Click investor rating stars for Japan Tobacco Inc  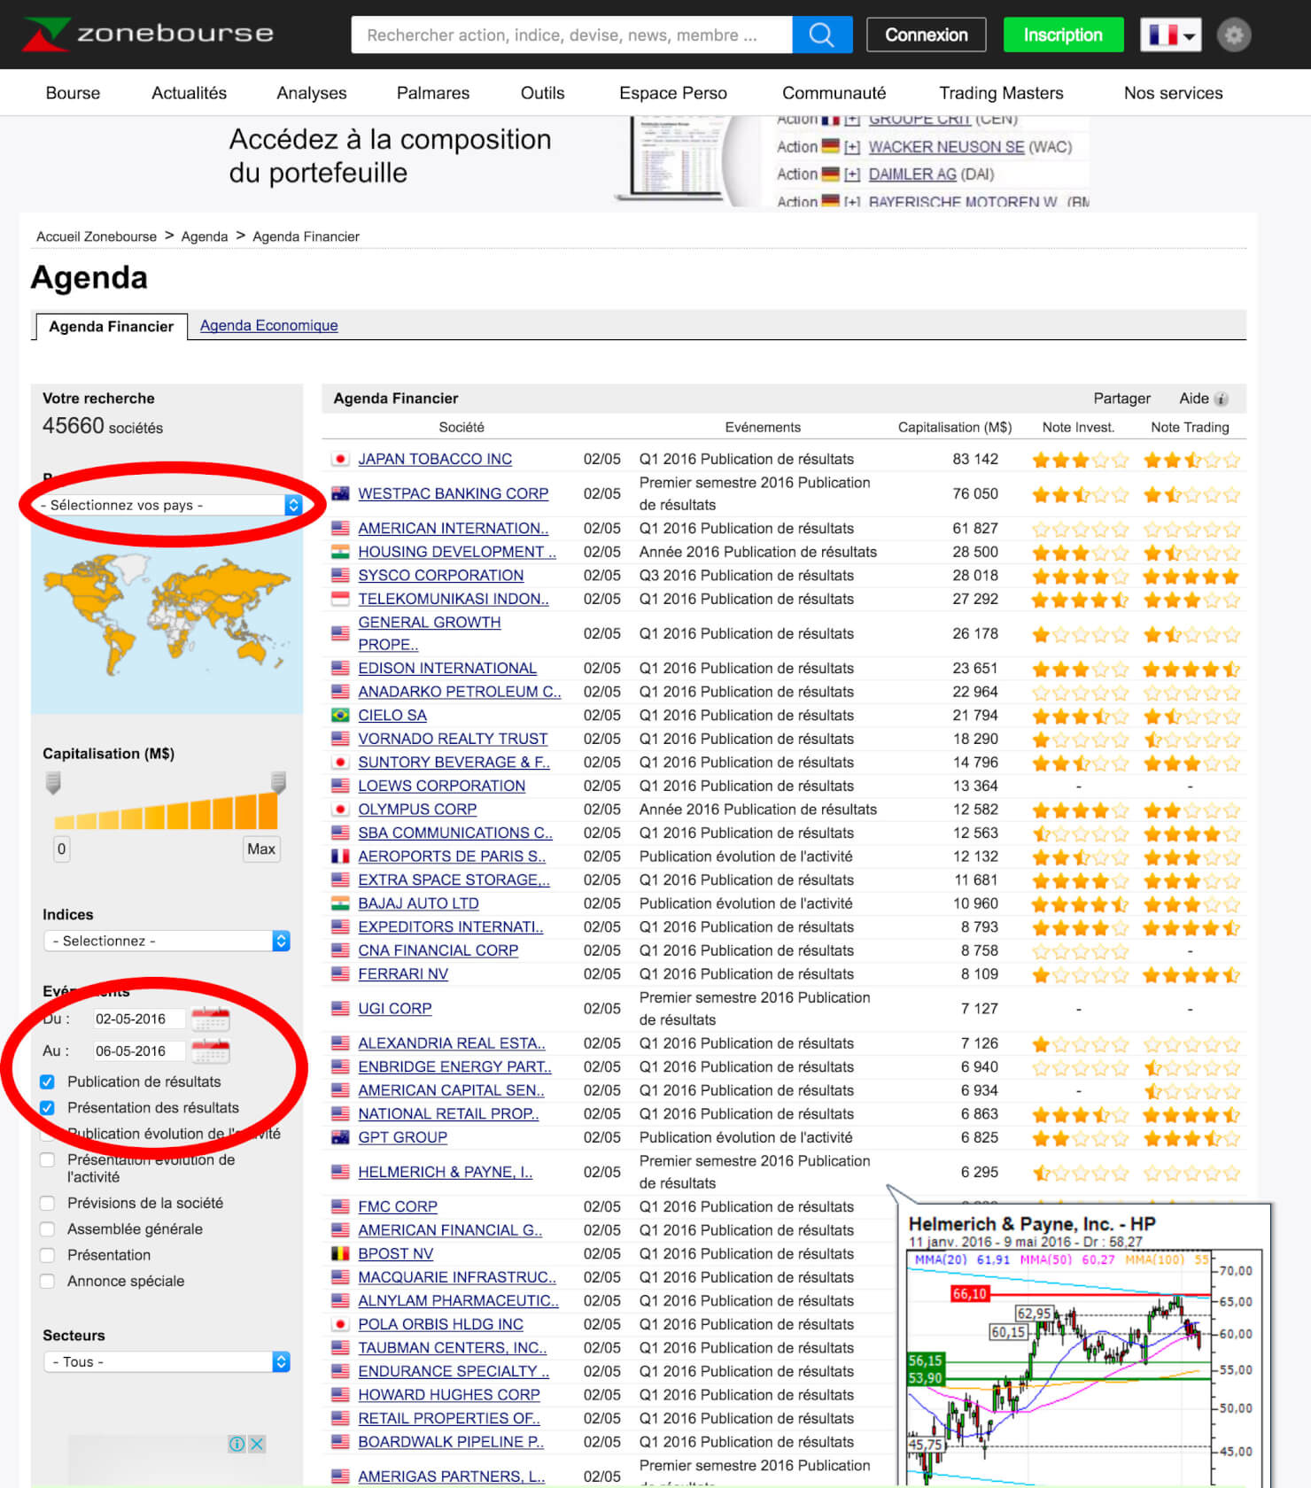(1080, 460)
